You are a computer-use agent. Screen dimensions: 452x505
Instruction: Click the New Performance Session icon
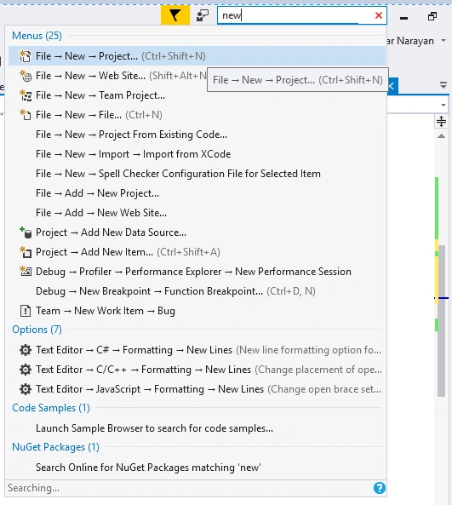(x=26, y=272)
